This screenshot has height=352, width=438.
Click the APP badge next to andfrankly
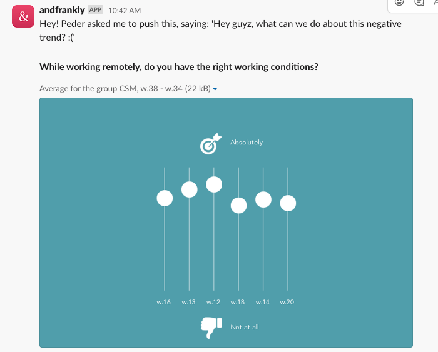(x=95, y=10)
